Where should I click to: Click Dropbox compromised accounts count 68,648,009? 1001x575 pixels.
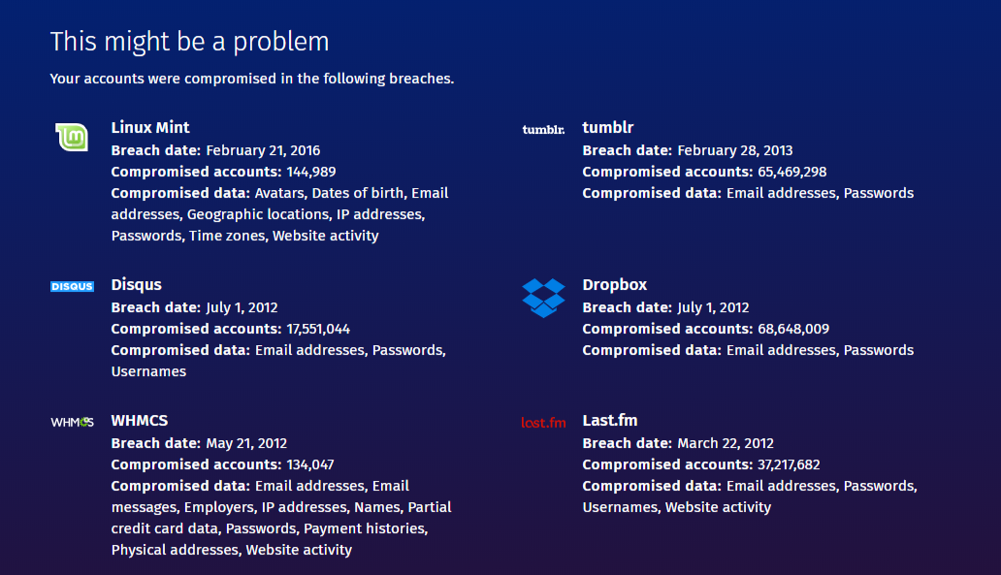tap(791, 329)
